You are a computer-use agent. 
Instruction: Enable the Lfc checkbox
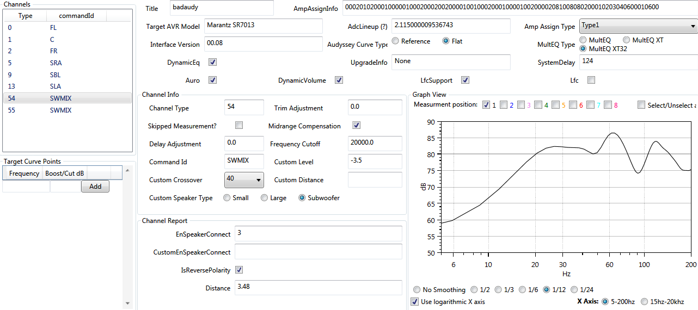[591, 80]
